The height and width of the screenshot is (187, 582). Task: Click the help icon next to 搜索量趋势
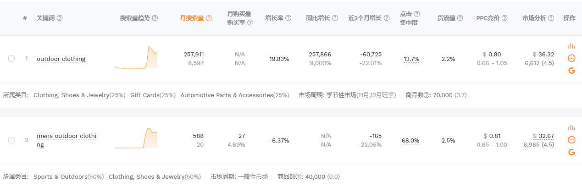click(155, 18)
